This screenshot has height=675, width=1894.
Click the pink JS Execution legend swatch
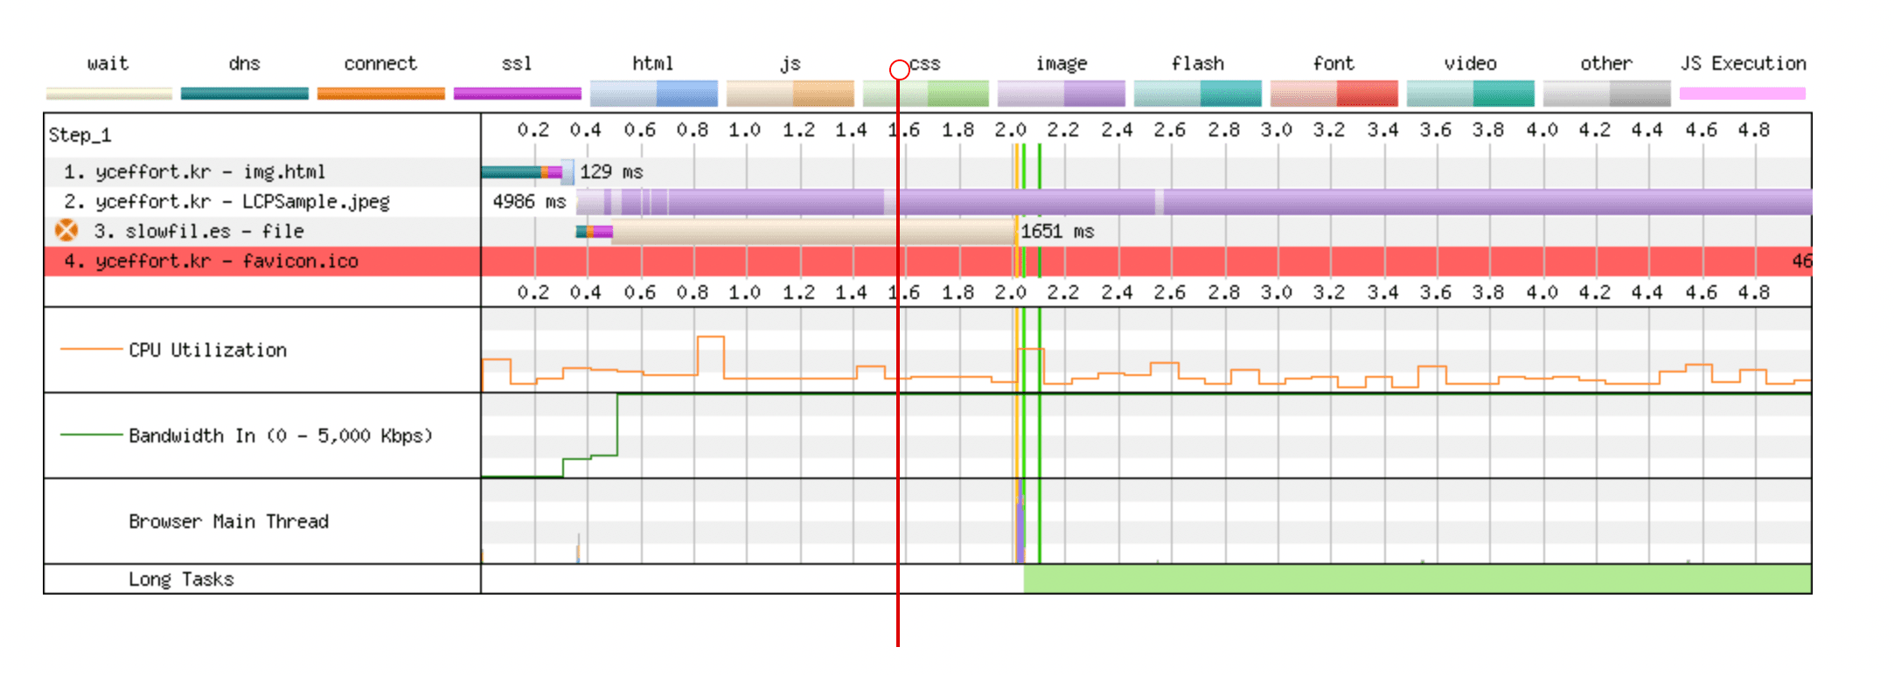pos(1742,94)
